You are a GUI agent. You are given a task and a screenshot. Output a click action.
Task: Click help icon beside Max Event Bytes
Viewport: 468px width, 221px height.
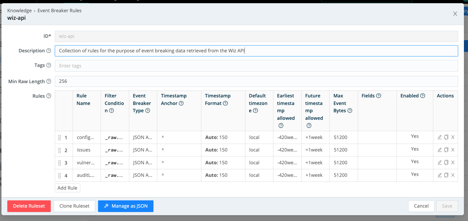point(350,110)
